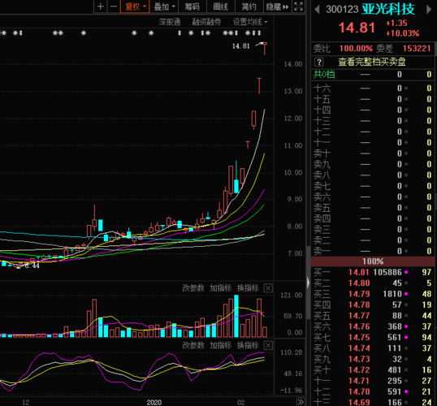Select 买二 price 14.80
This screenshot has width=437, height=406.
point(359,283)
